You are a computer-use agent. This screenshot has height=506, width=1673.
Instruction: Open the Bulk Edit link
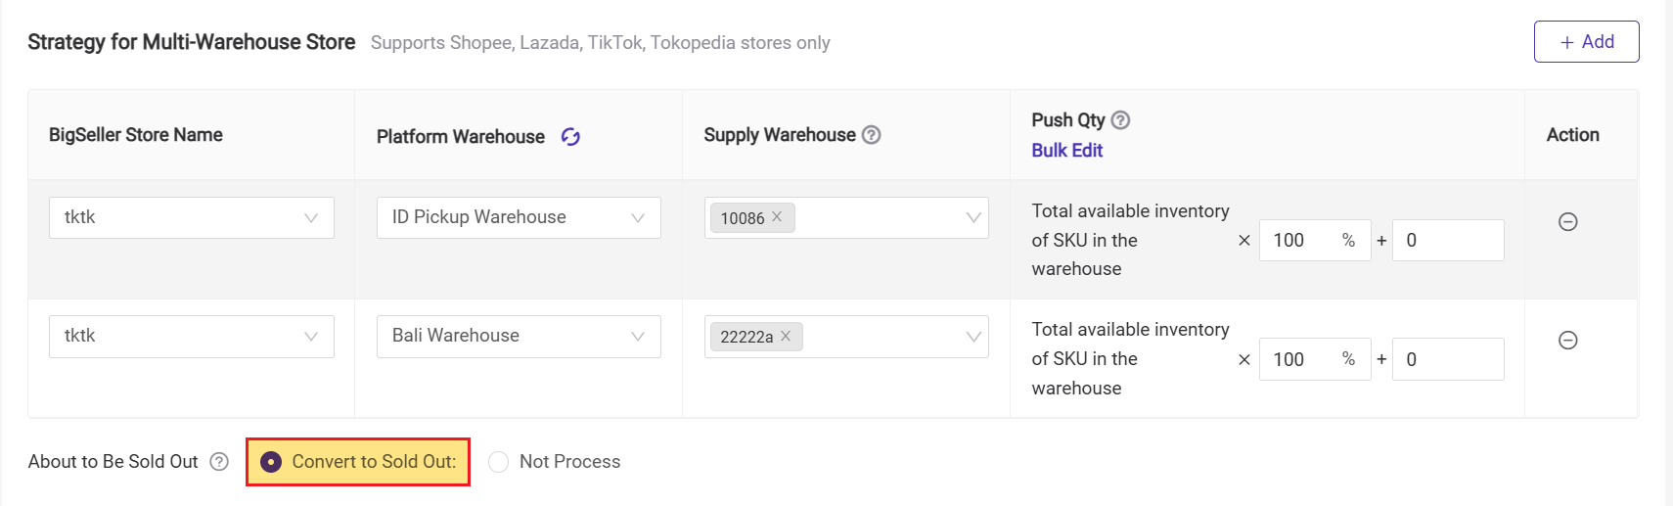click(x=1066, y=151)
